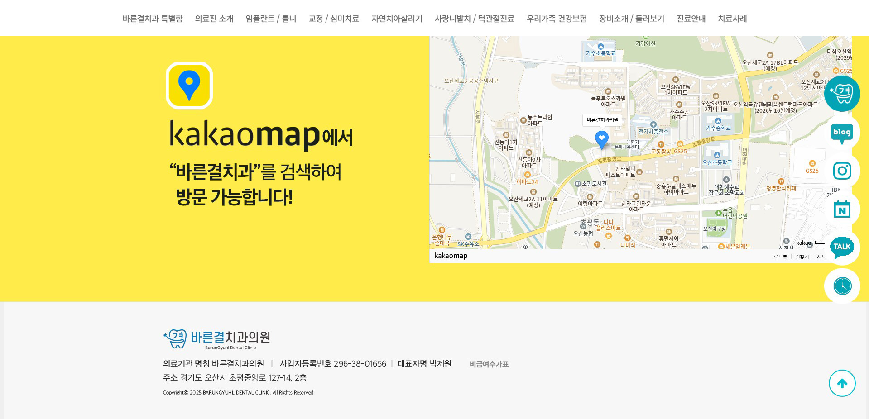Click the Copyright 2025 BARUNGYUHL footer text

238,393
